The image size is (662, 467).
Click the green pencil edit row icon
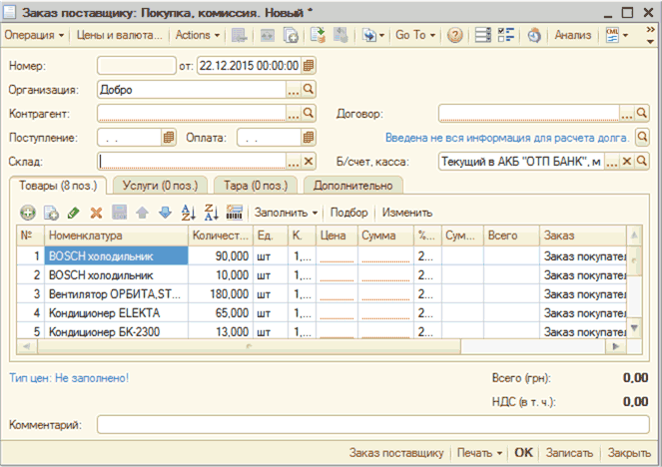tap(73, 213)
